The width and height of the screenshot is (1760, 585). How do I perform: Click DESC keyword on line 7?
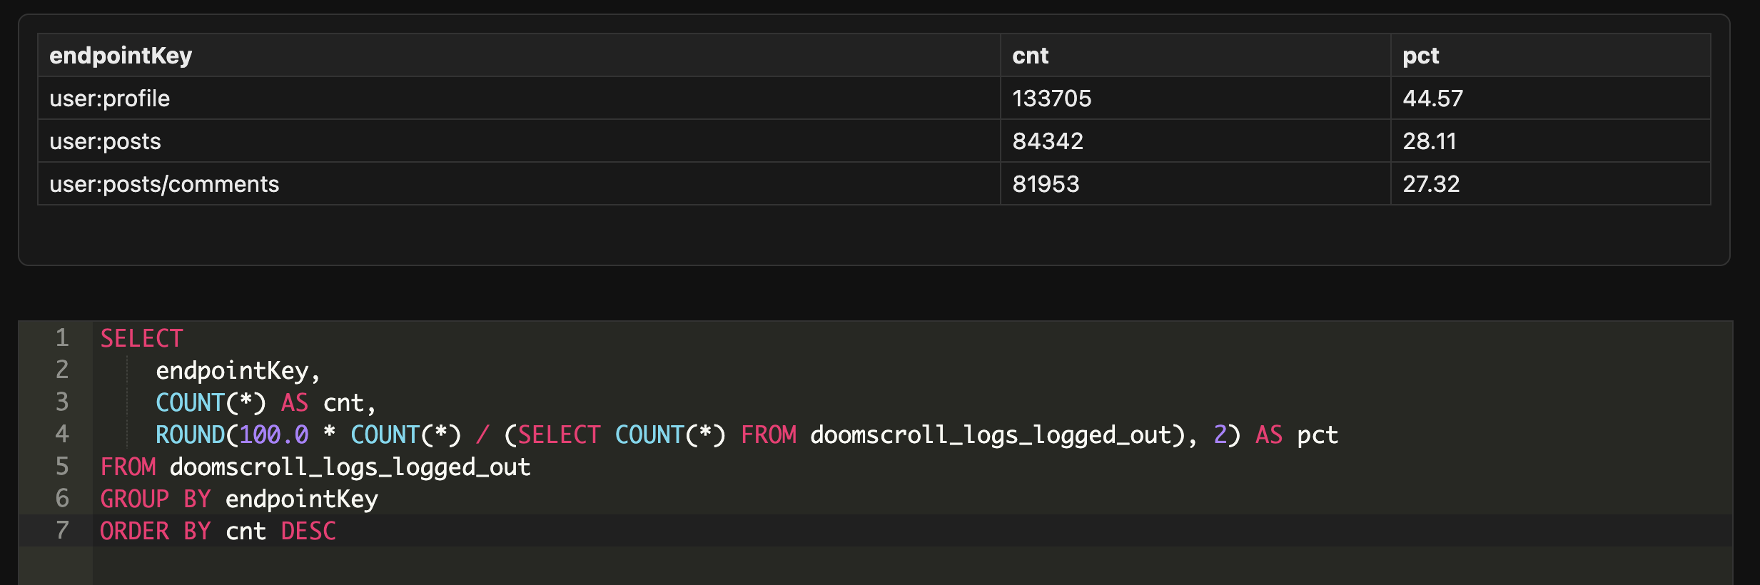tap(308, 531)
